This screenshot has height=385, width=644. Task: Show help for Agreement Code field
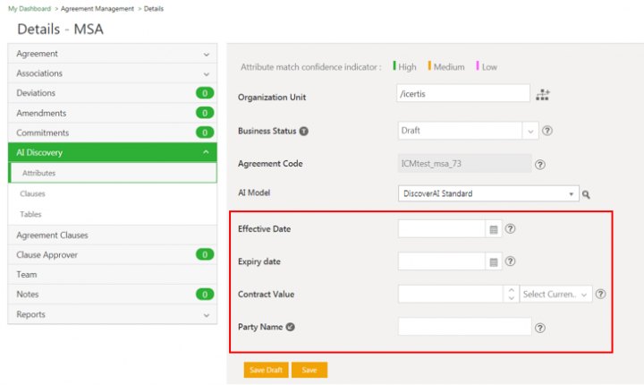point(540,165)
